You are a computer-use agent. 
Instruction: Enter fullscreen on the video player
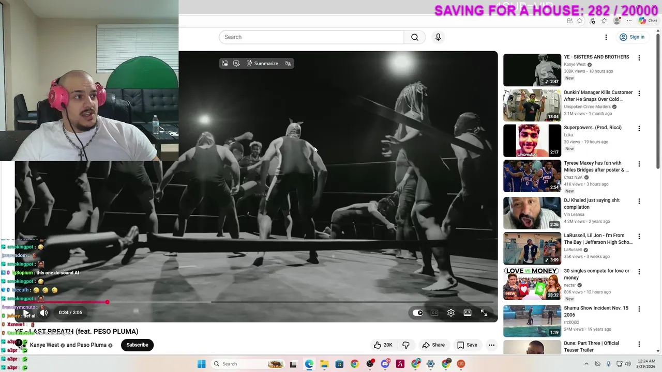[x=484, y=313]
